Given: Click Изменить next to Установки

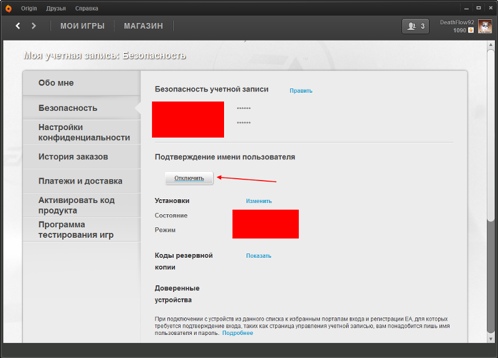Looking at the screenshot, I should [x=258, y=201].
